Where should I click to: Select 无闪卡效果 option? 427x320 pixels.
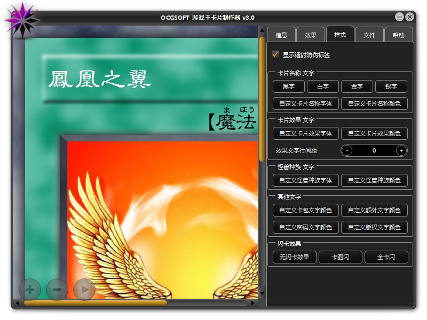(x=294, y=257)
